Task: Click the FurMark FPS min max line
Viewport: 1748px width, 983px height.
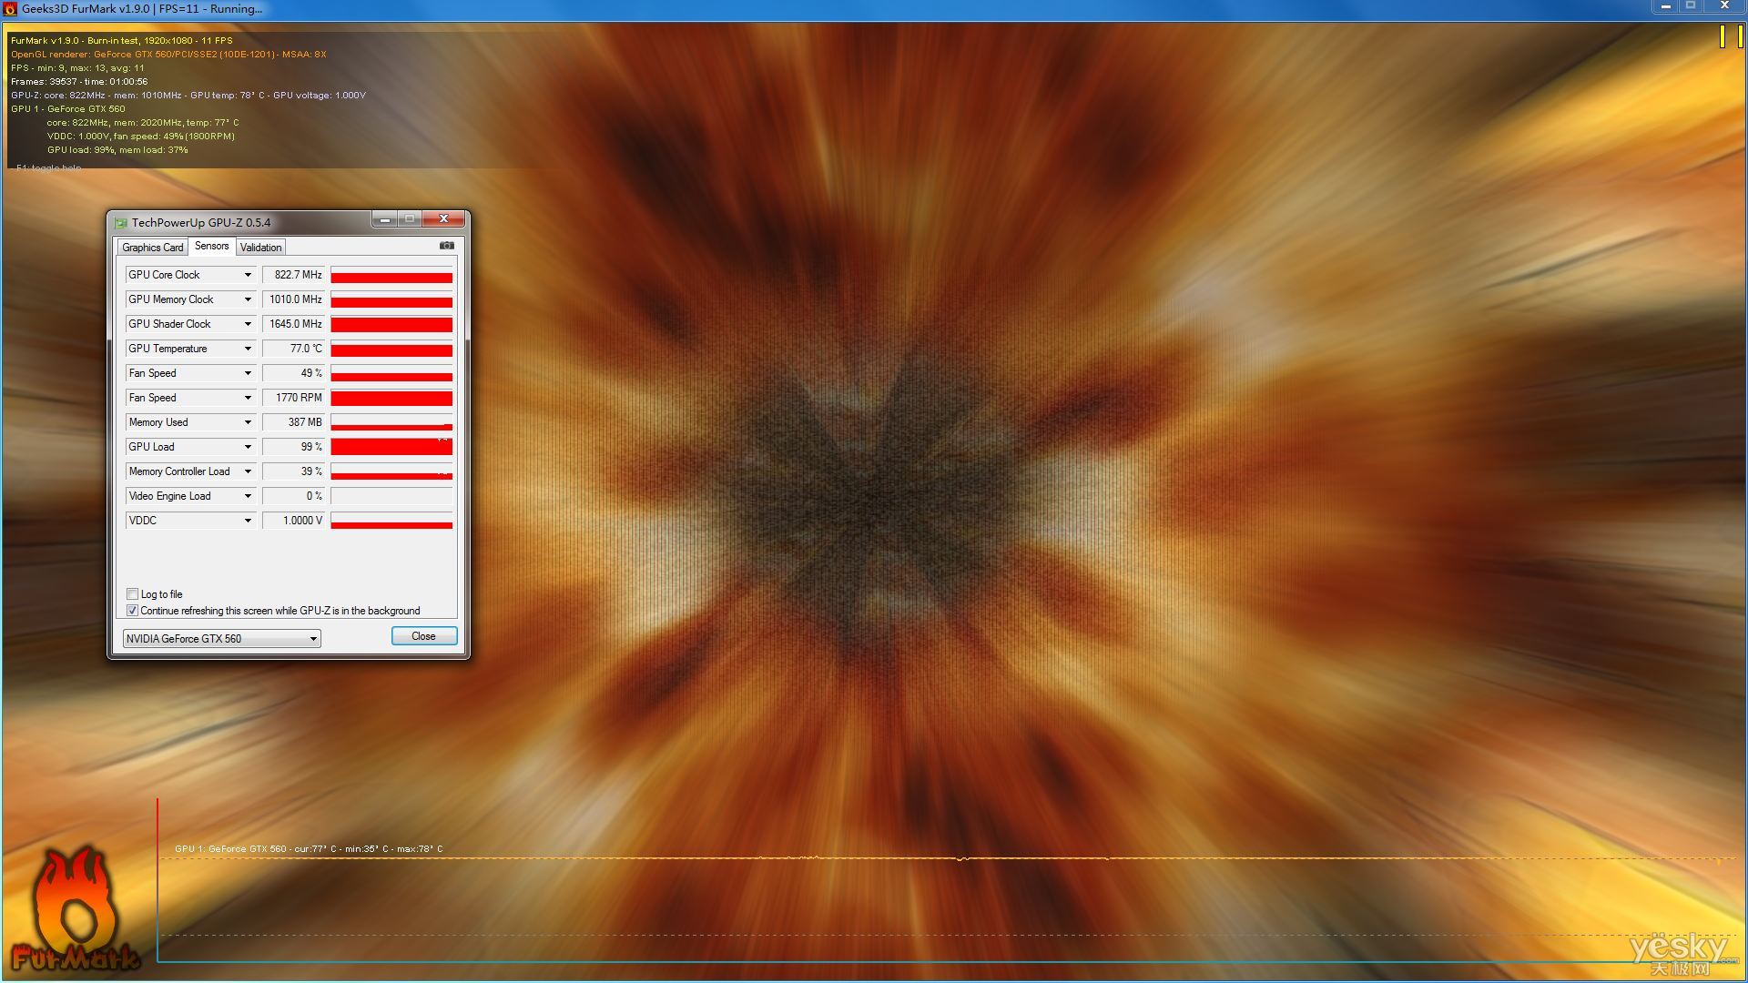Action: (77, 68)
